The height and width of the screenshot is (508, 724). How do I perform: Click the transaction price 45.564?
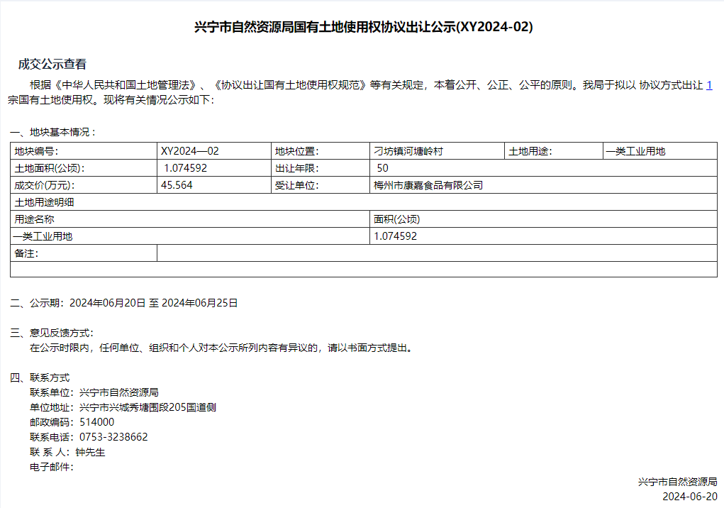click(177, 185)
